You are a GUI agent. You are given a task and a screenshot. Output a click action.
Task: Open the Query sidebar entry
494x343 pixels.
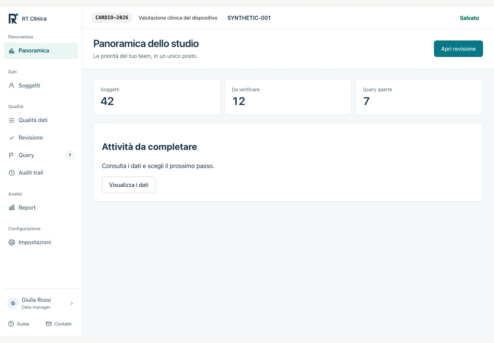(x=41, y=155)
